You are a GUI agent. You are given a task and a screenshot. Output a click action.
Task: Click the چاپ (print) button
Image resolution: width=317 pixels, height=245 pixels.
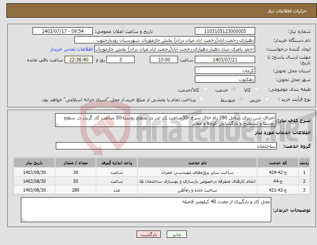pyautogui.click(x=176, y=234)
